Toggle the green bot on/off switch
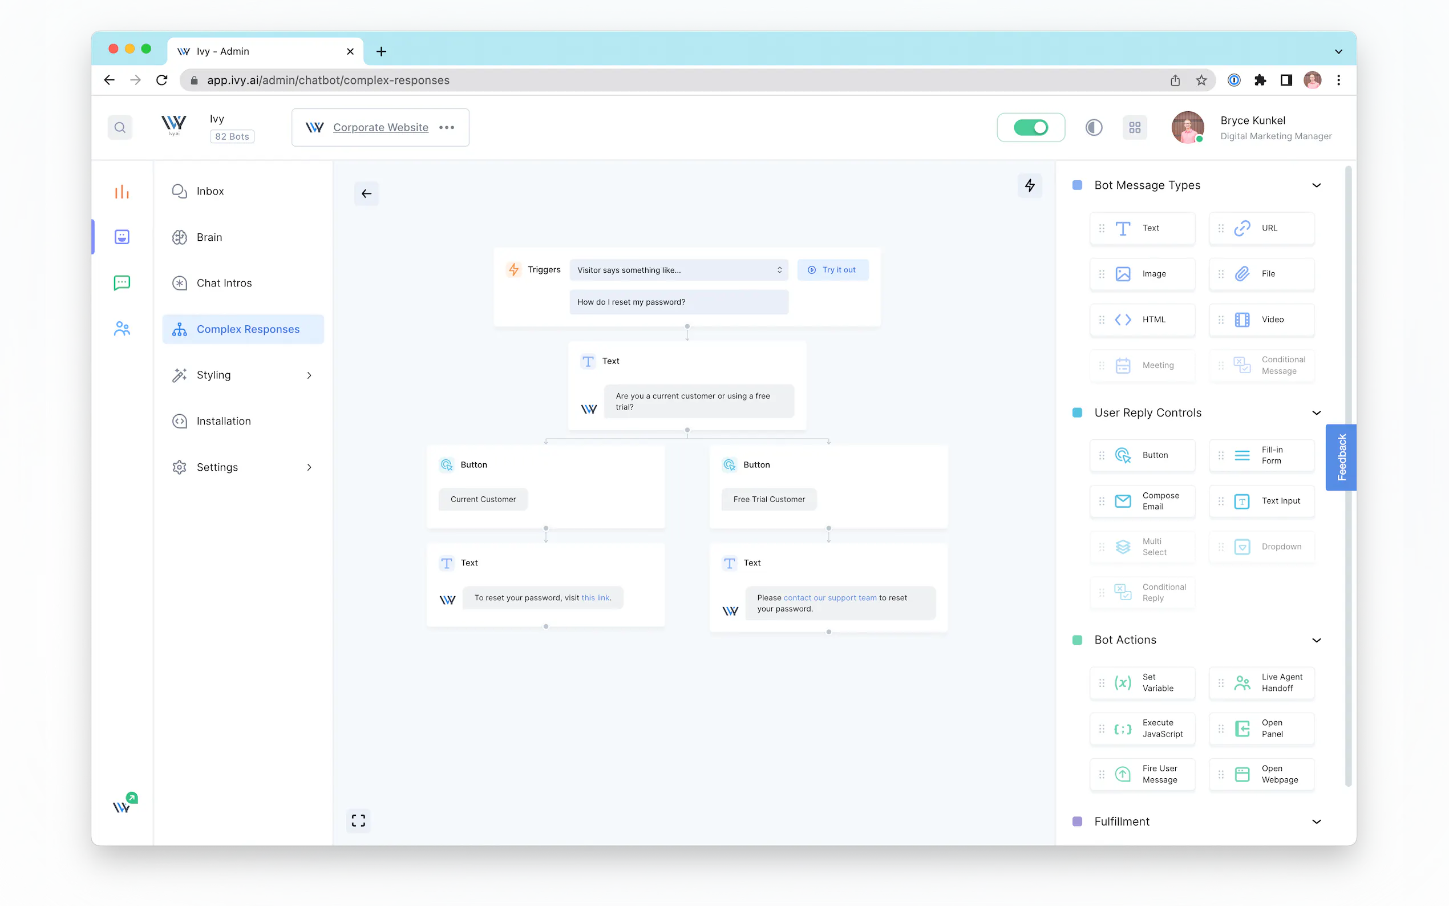The width and height of the screenshot is (1449, 906). pos(1030,128)
